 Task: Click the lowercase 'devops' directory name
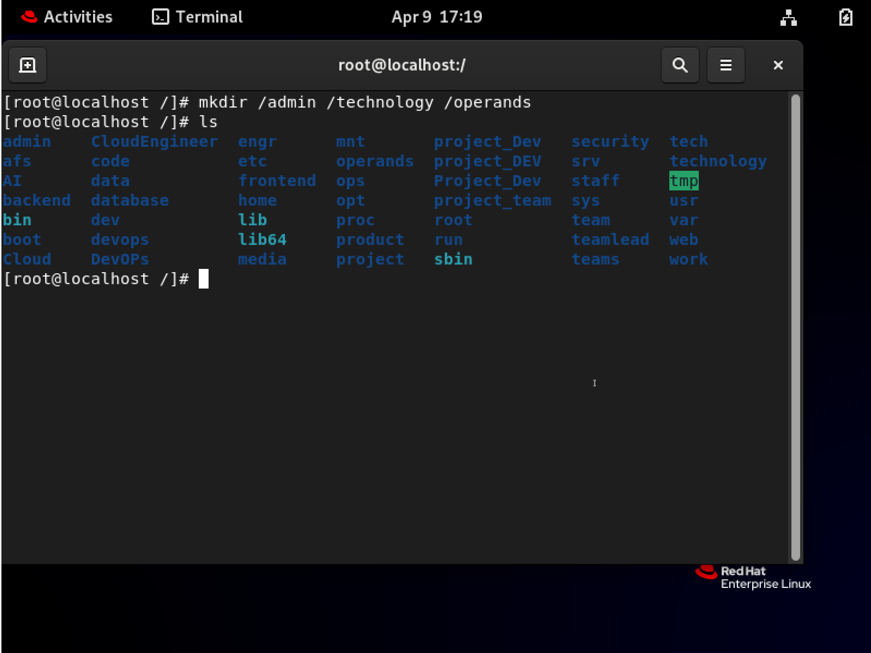tap(120, 240)
